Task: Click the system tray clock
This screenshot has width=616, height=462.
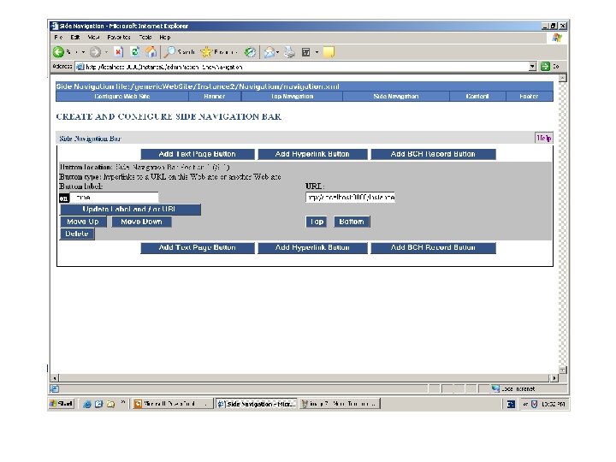Action: [x=554, y=404]
